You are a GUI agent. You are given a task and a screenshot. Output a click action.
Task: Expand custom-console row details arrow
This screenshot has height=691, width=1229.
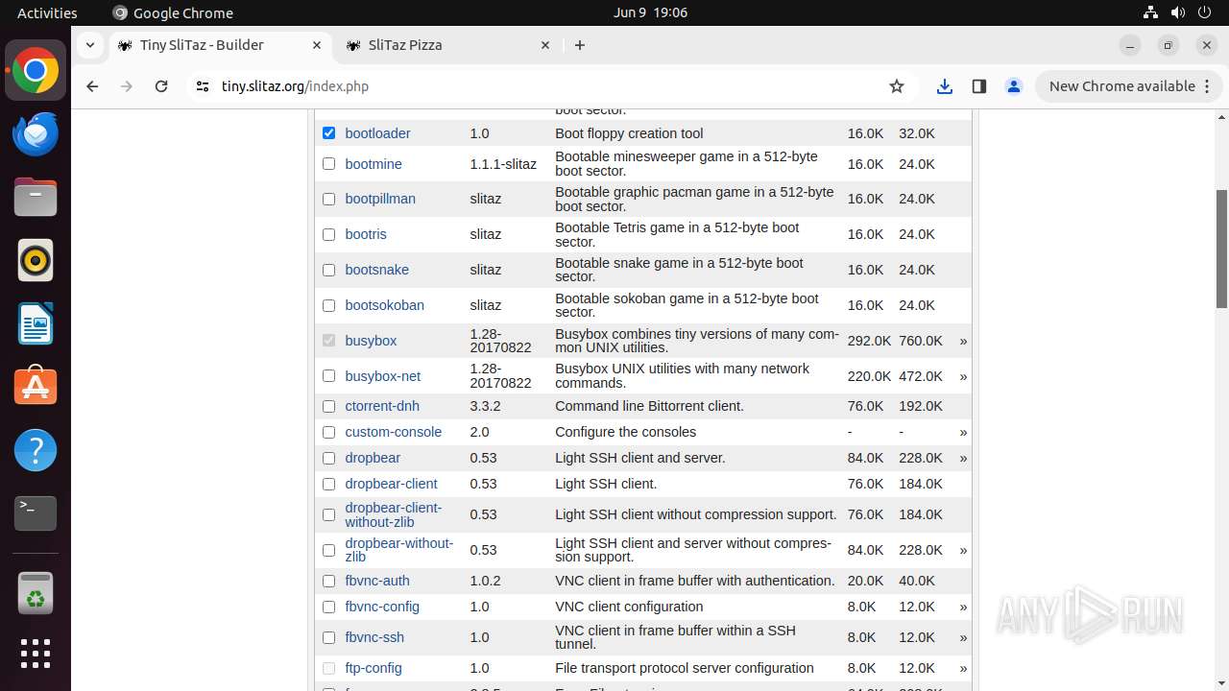pyautogui.click(x=963, y=432)
